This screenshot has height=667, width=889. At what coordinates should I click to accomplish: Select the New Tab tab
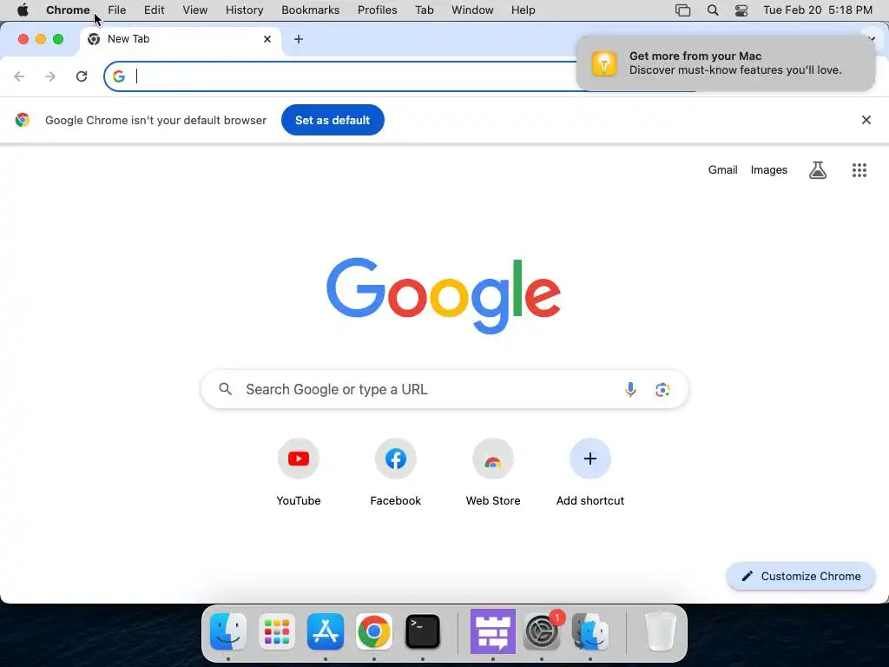181,39
